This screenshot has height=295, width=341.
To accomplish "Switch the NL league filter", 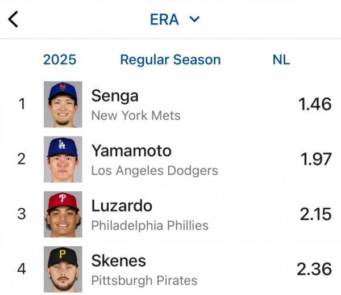I will click(281, 60).
